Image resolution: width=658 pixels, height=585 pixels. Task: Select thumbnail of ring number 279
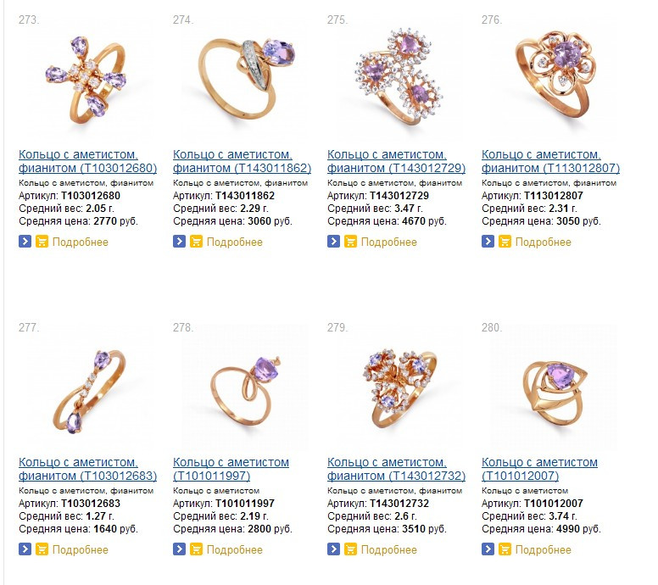pos(399,387)
